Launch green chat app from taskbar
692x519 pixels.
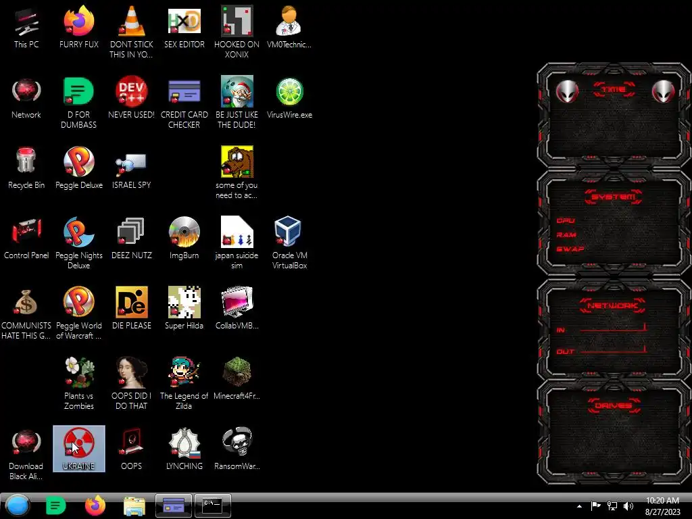click(55, 505)
